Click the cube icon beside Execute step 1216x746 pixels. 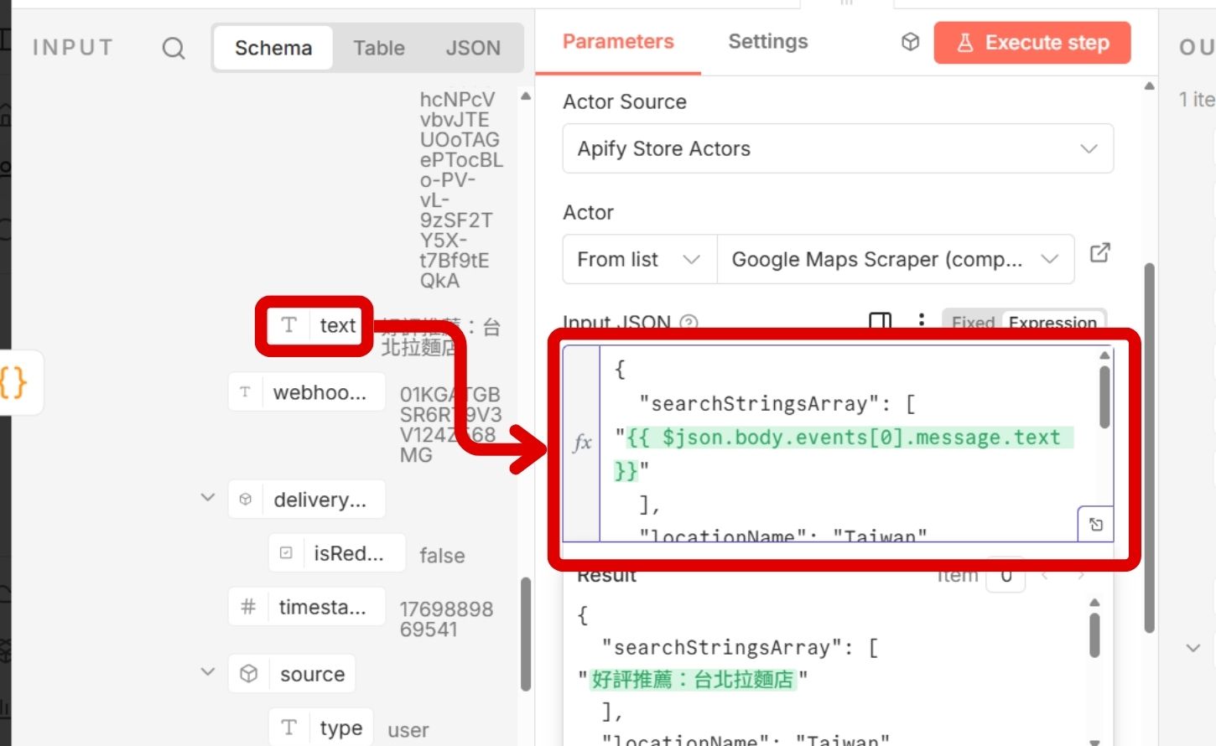(910, 42)
